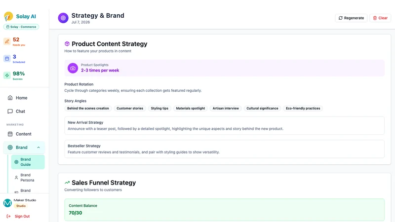This screenshot has height=222, width=395.
Task: Click the Studio plan badge
Action: coord(21,206)
